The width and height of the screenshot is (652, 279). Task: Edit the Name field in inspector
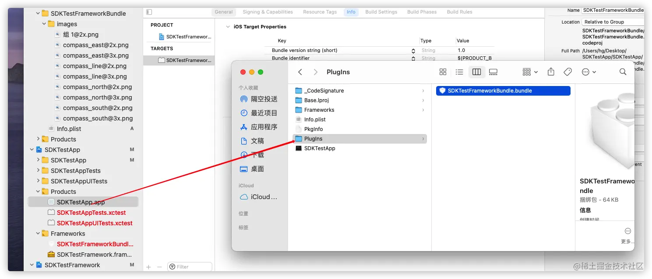(x=613, y=10)
